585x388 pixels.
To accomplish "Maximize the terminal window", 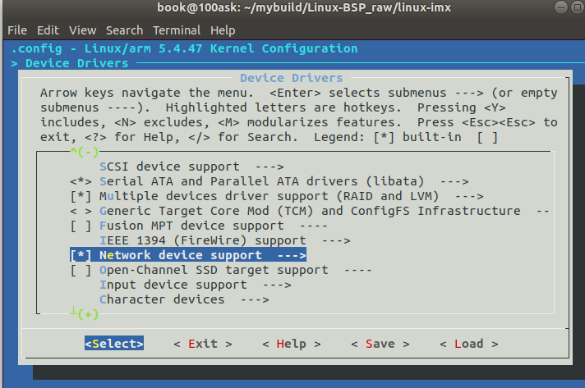I will 577,7.
